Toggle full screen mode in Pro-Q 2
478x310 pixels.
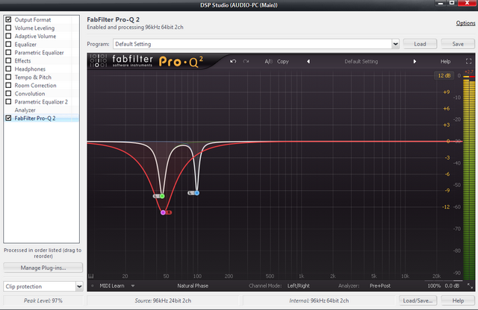click(469, 61)
